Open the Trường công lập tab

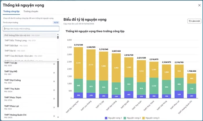click(11, 11)
